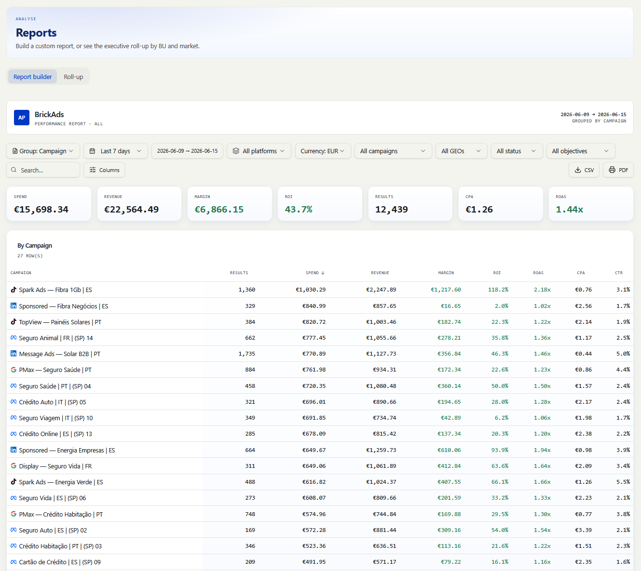Click the ROI 43.7% summary card

(320, 204)
